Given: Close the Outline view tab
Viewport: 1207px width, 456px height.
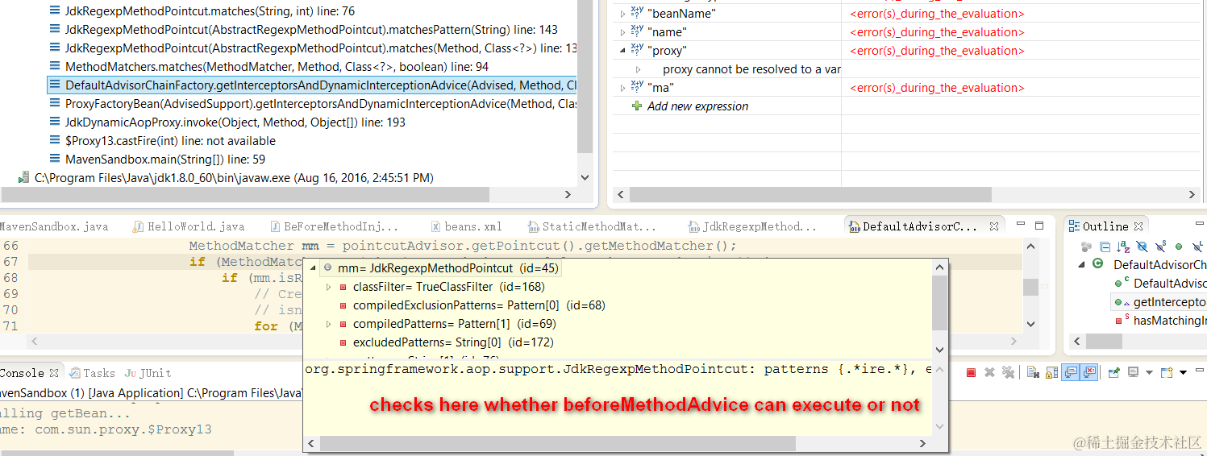Looking at the screenshot, I should coord(1138,226).
